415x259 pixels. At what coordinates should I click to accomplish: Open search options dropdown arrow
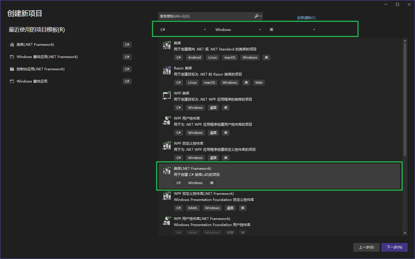(x=261, y=16)
